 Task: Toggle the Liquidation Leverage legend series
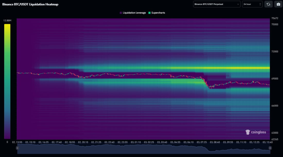(x=133, y=13)
